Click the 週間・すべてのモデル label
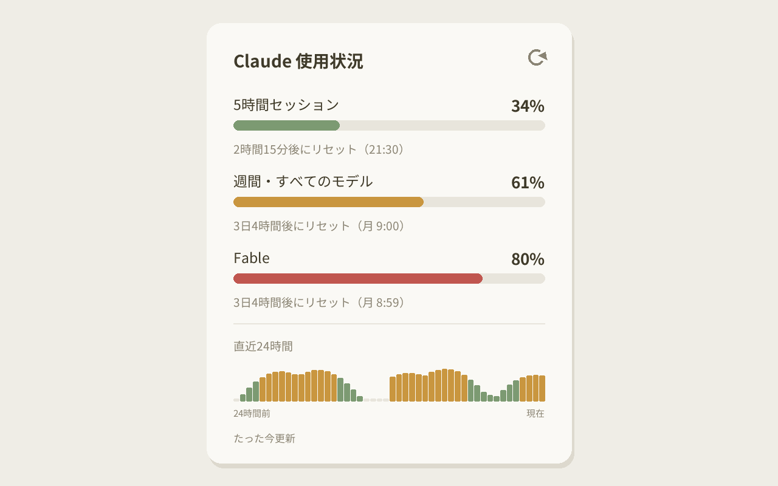 [x=303, y=182]
